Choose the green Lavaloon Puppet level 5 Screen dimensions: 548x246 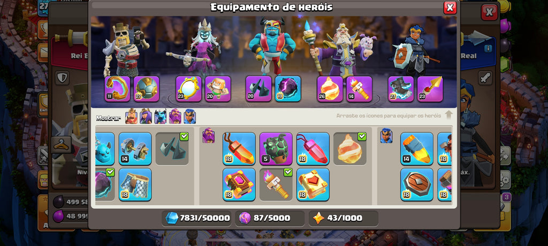coord(276,149)
